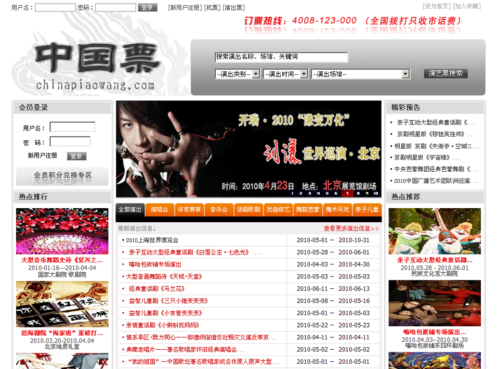This screenshot has width=497, height=369.
Task: Switch to the 音乐会 tab
Action: pyautogui.click(x=219, y=210)
